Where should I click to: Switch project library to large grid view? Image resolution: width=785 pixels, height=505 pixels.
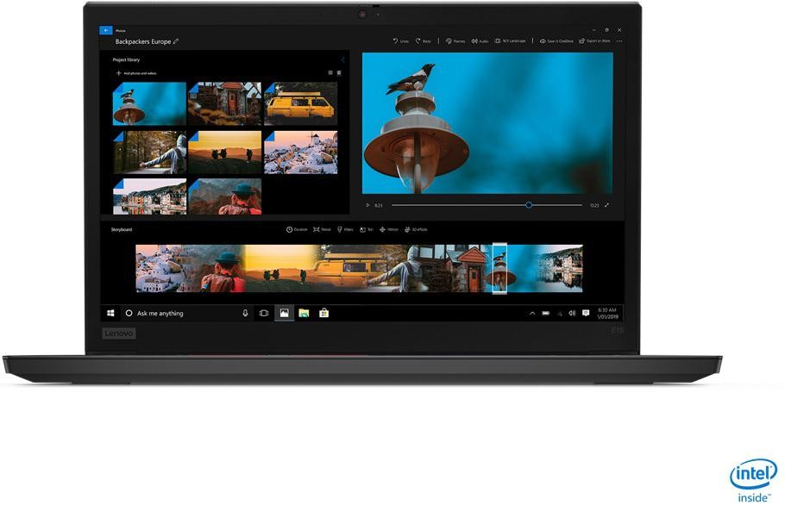tap(330, 73)
